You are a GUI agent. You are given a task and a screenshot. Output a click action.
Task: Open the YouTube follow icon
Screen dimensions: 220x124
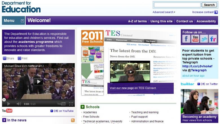point(195,39)
